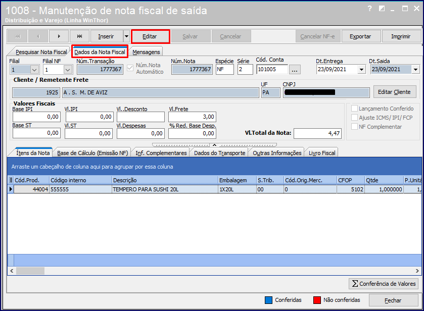The image size is (424, 311).
Task: Click the Vl.Frete value field
Action: tap(192, 117)
